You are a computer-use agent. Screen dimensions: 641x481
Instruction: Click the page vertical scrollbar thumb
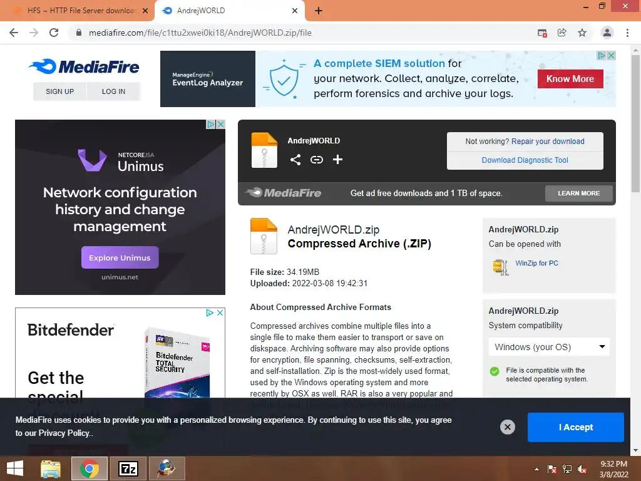click(x=635, y=123)
